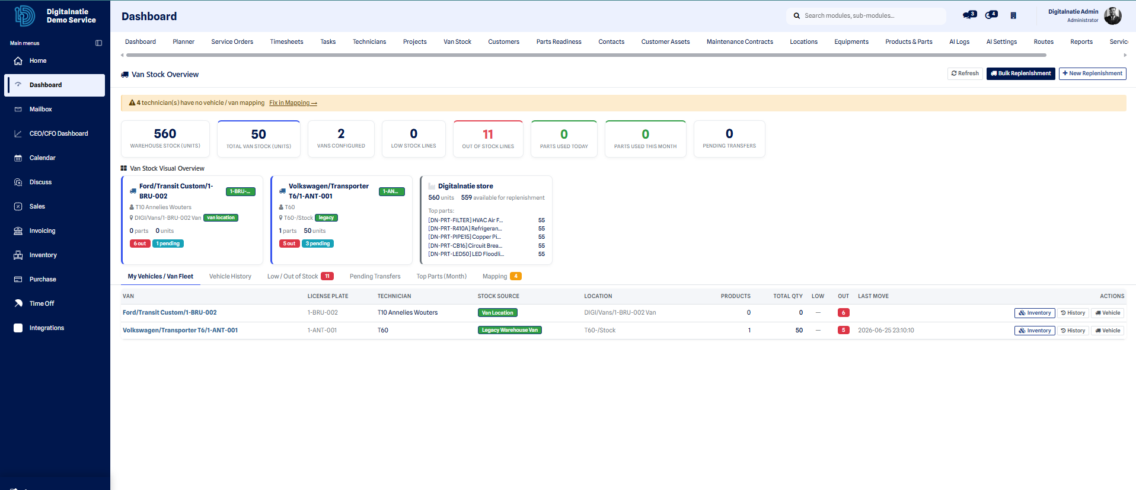1136x490 pixels.
Task: Click Vehicle button in the Ford row
Action: click(x=1108, y=313)
